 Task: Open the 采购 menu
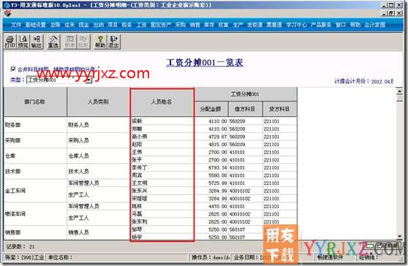coord(181,25)
